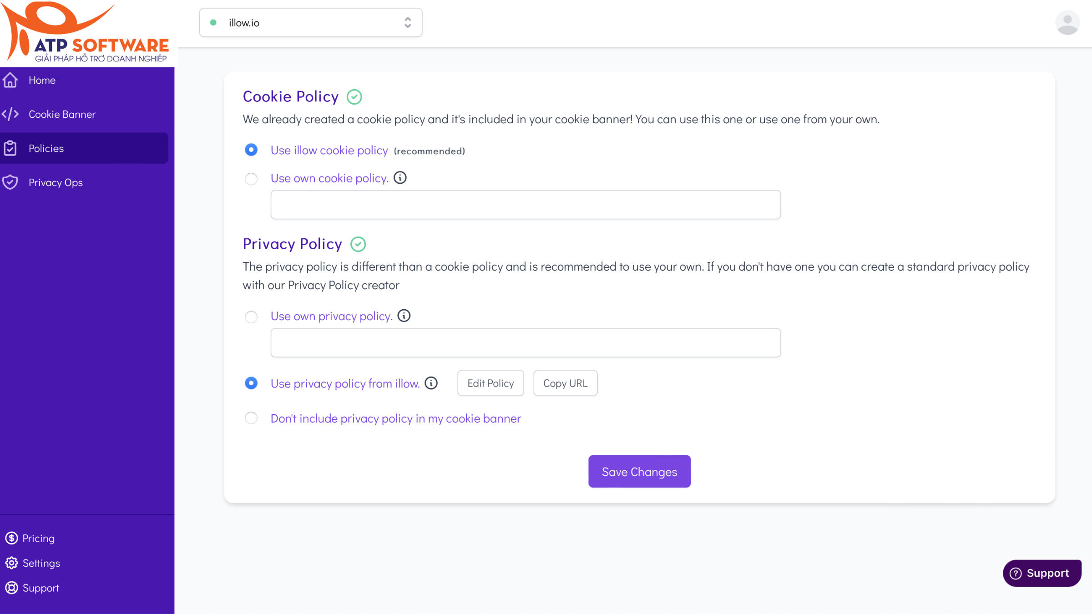
Task: Click the up-down arrows on site selector
Action: (x=408, y=23)
